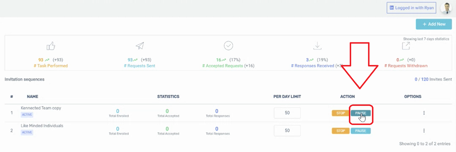Click Logged in with Ryan button
The height and width of the screenshot is (152, 456).
[411, 8]
